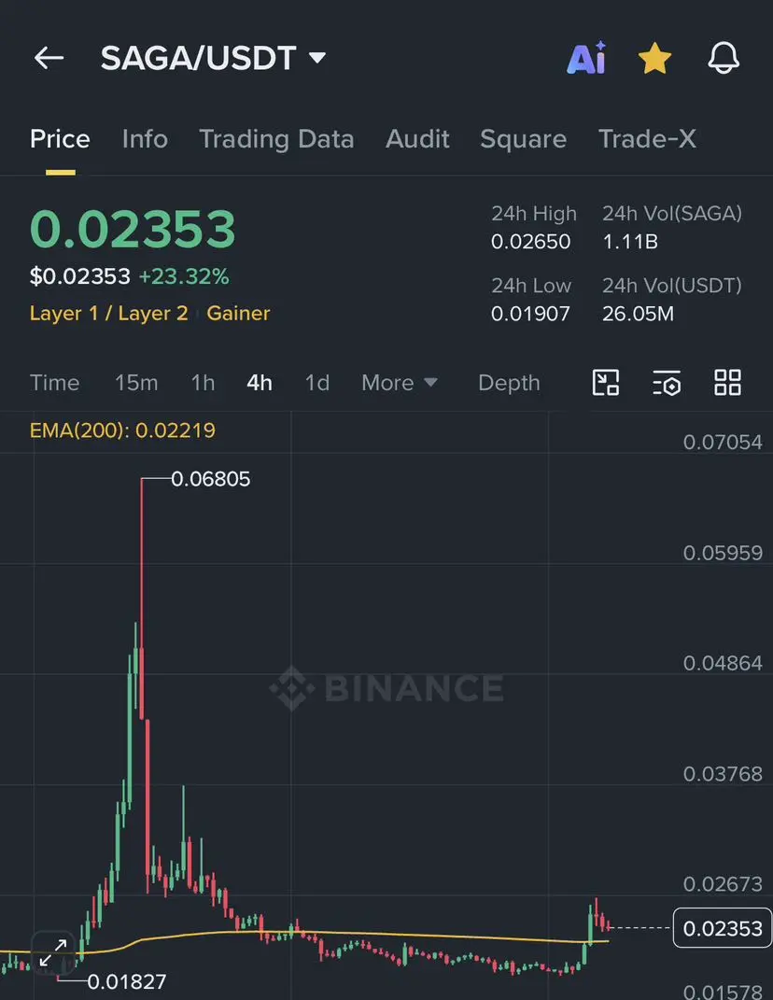The height and width of the screenshot is (1000, 773).
Task: Select the 1h interval
Action: coord(203,383)
